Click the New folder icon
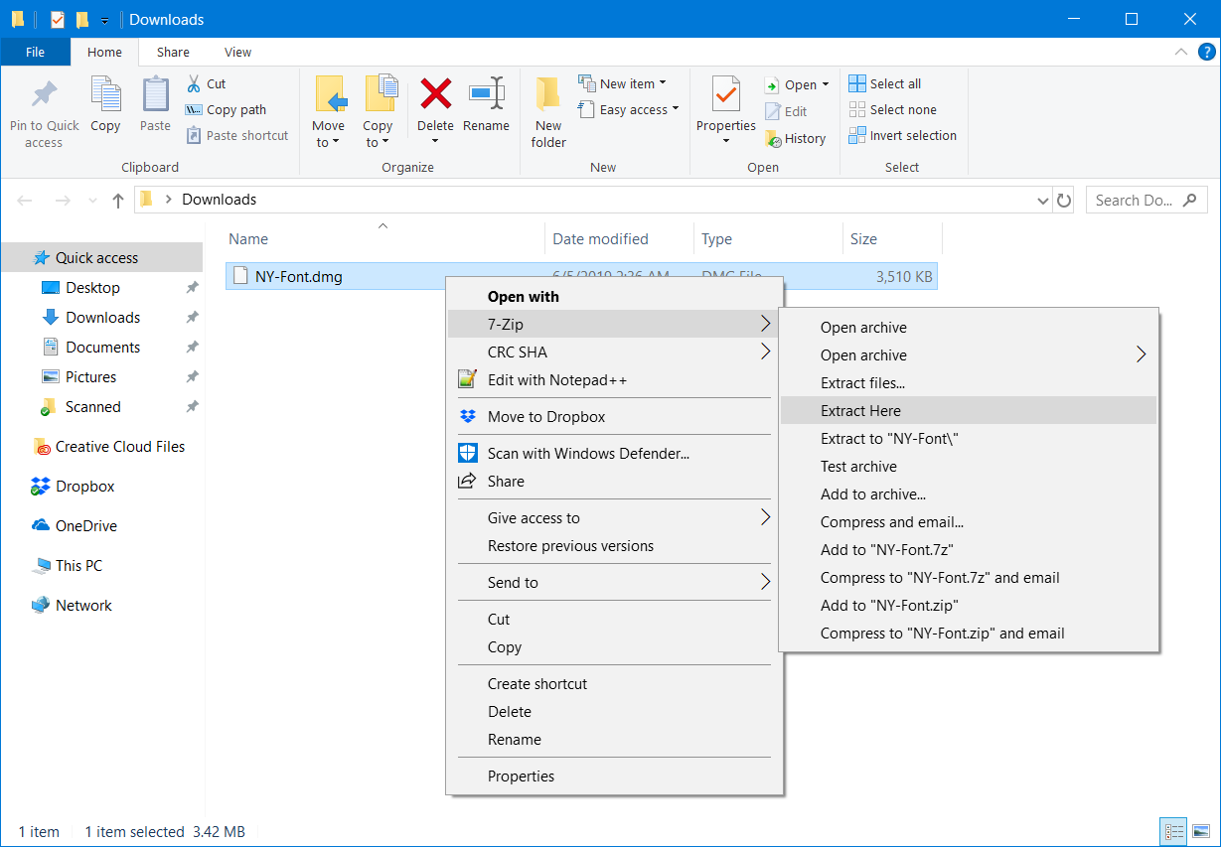Viewport: 1221px width, 847px height. [548, 95]
